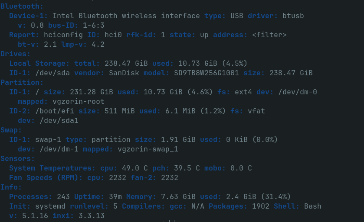Click the vgzorin-swap_1 mapped name
364x222 pixels.
point(148,149)
